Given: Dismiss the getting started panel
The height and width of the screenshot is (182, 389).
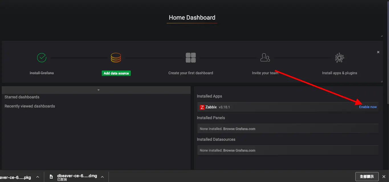Looking at the screenshot, I should click(x=378, y=52).
